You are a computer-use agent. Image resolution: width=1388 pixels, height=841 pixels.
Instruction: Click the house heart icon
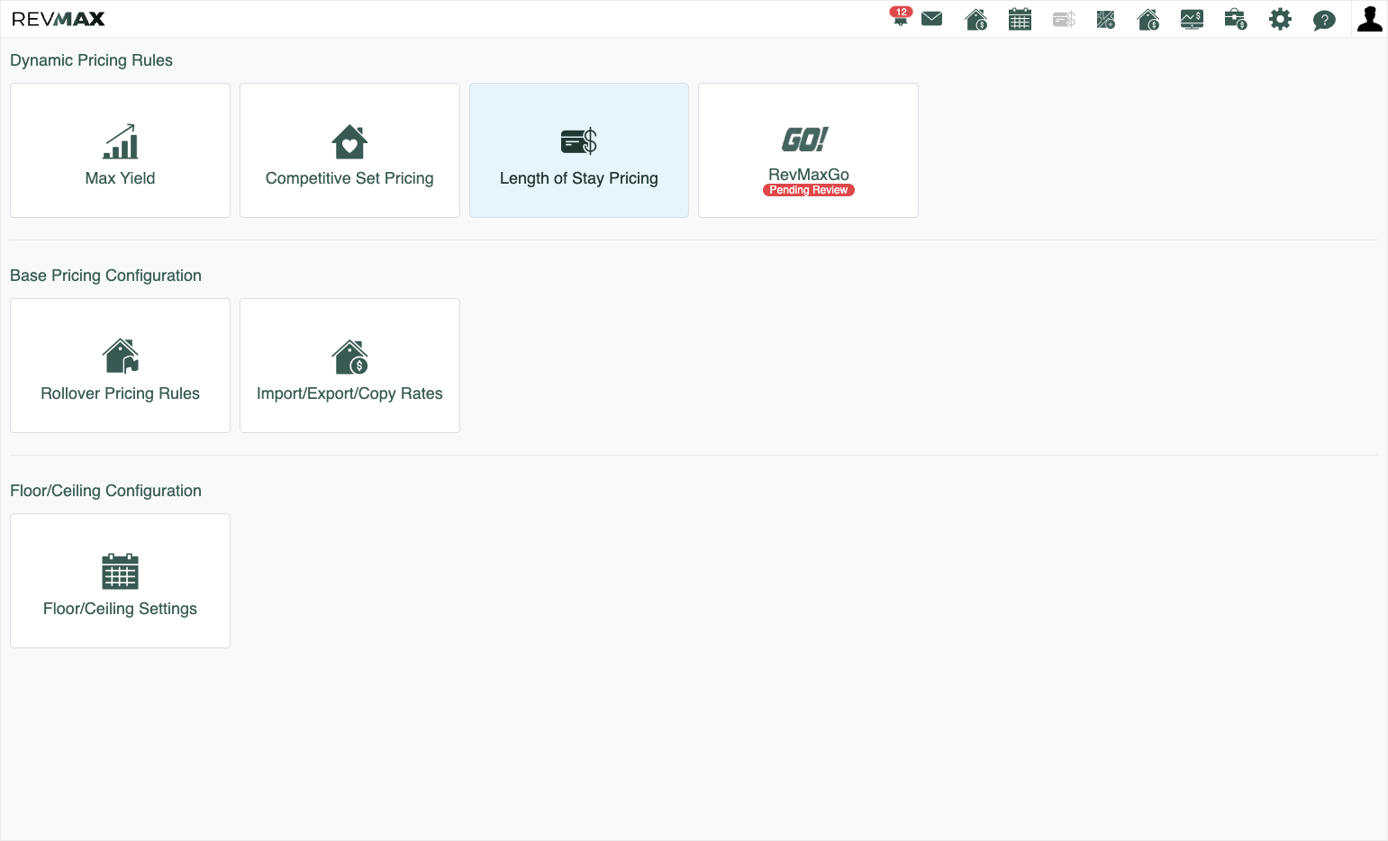(x=349, y=141)
